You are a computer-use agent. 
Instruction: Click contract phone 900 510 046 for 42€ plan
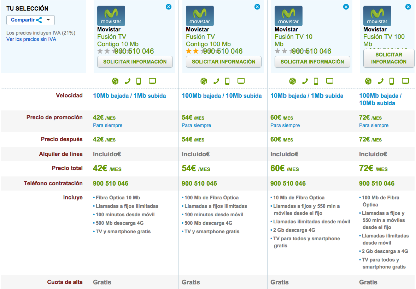(x=111, y=183)
